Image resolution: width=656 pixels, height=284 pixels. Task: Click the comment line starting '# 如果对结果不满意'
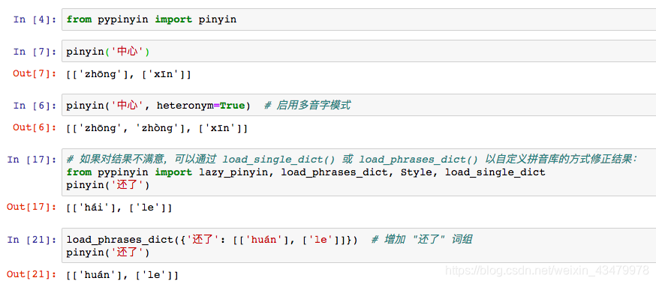(351, 160)
